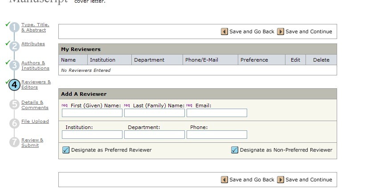Click top Save and Go Back arrow icon
Screen dimensions: 391x196
pyautogui.click(x=224, y=31)
